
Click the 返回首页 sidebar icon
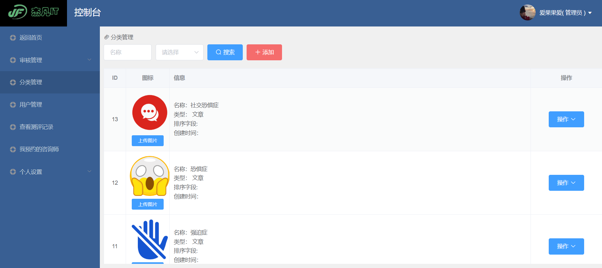[13, 38]
